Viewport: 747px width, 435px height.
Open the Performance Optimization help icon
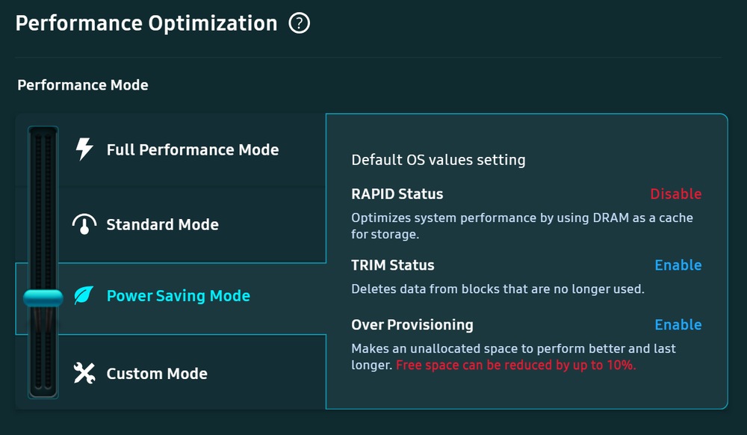tap(300, 23)
